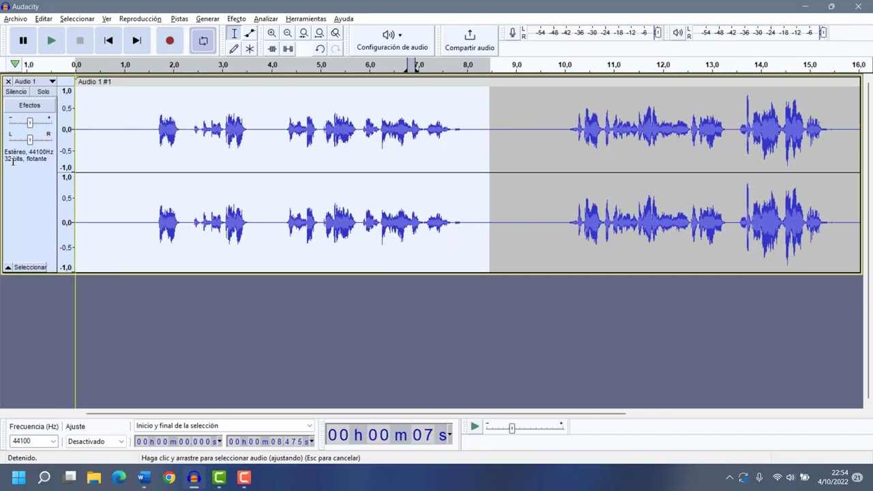The height and width of the screenshot is (491, 873).
Task: Open Configuración de audio dropdown
Action: [392, 41]
